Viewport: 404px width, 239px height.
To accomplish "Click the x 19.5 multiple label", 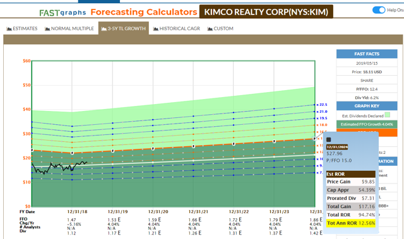I will pyautogui.click(x=322, y=118).
